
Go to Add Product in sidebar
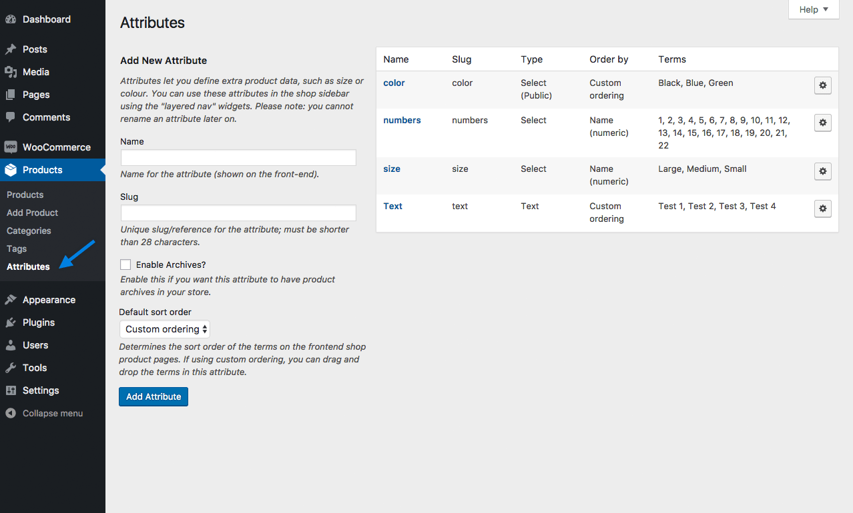pos(32,213)
